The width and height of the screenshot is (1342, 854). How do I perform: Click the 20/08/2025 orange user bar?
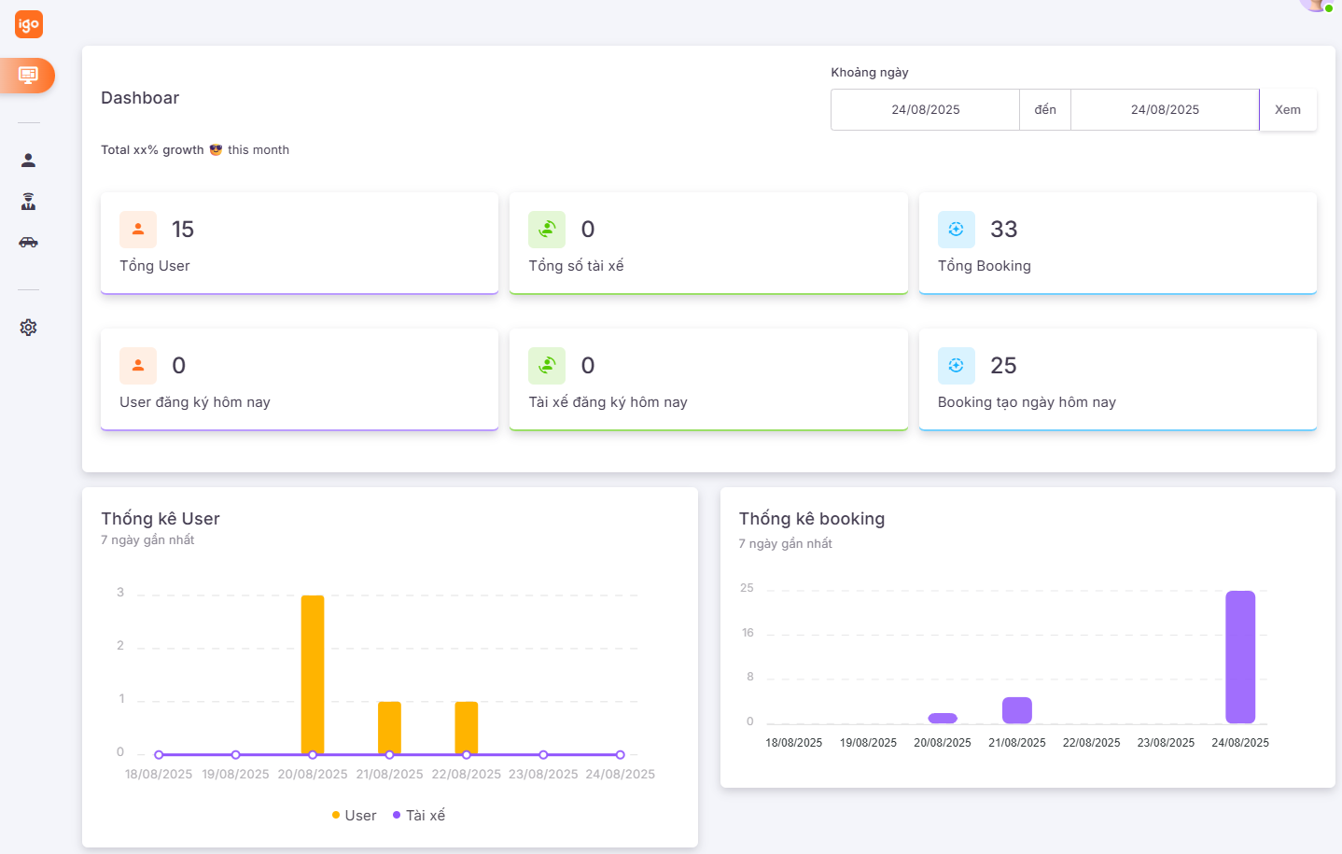point(313,674)
